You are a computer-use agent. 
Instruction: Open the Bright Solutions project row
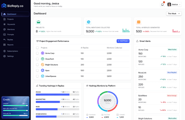point(83,65)
